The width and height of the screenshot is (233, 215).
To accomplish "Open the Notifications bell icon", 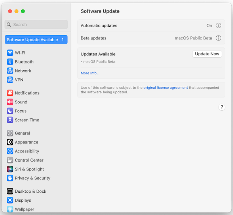I will [10, 93].
